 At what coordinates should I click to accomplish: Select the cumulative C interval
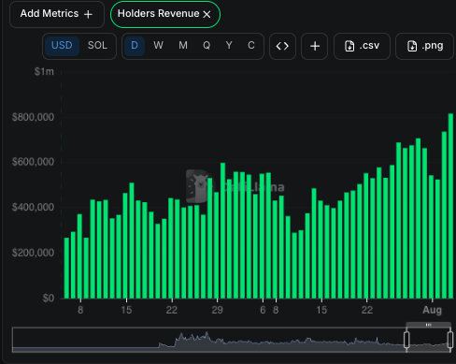pos(251,46)
